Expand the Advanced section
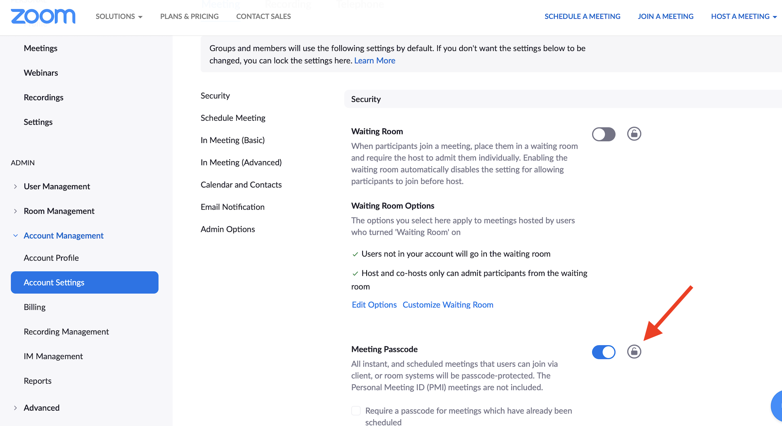Image resolution: width=782 pixels, height=426 pixels. (x=41, y=408)
